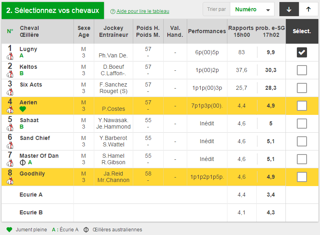
Task: Click Australian blinkers icon for Master Of Dan
Action: 23,163
